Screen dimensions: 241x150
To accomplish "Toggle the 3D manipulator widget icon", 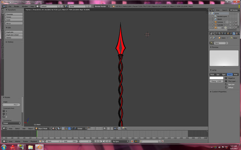I will point(67,129).
